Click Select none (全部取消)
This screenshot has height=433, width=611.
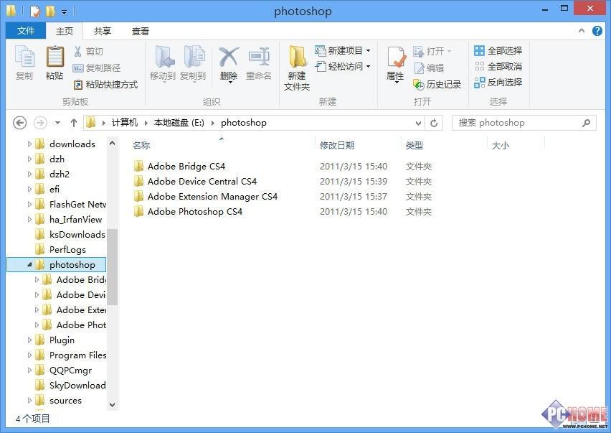coord(498,67)
